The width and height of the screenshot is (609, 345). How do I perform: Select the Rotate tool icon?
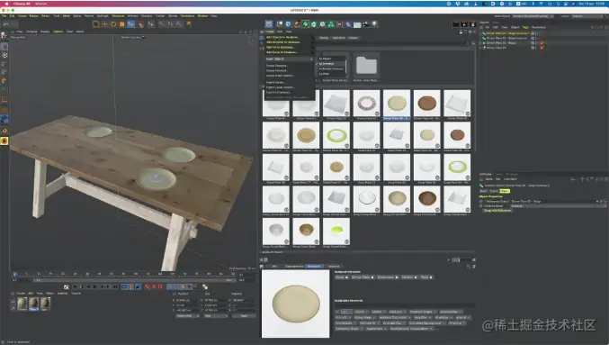click(113, 24)
